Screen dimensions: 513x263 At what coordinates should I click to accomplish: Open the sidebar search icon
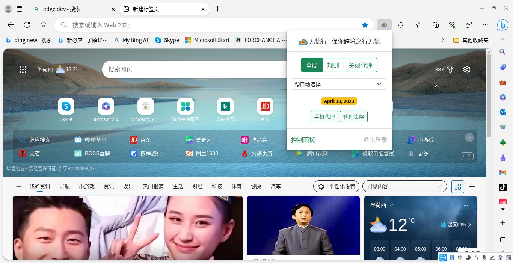pos(502,52)
